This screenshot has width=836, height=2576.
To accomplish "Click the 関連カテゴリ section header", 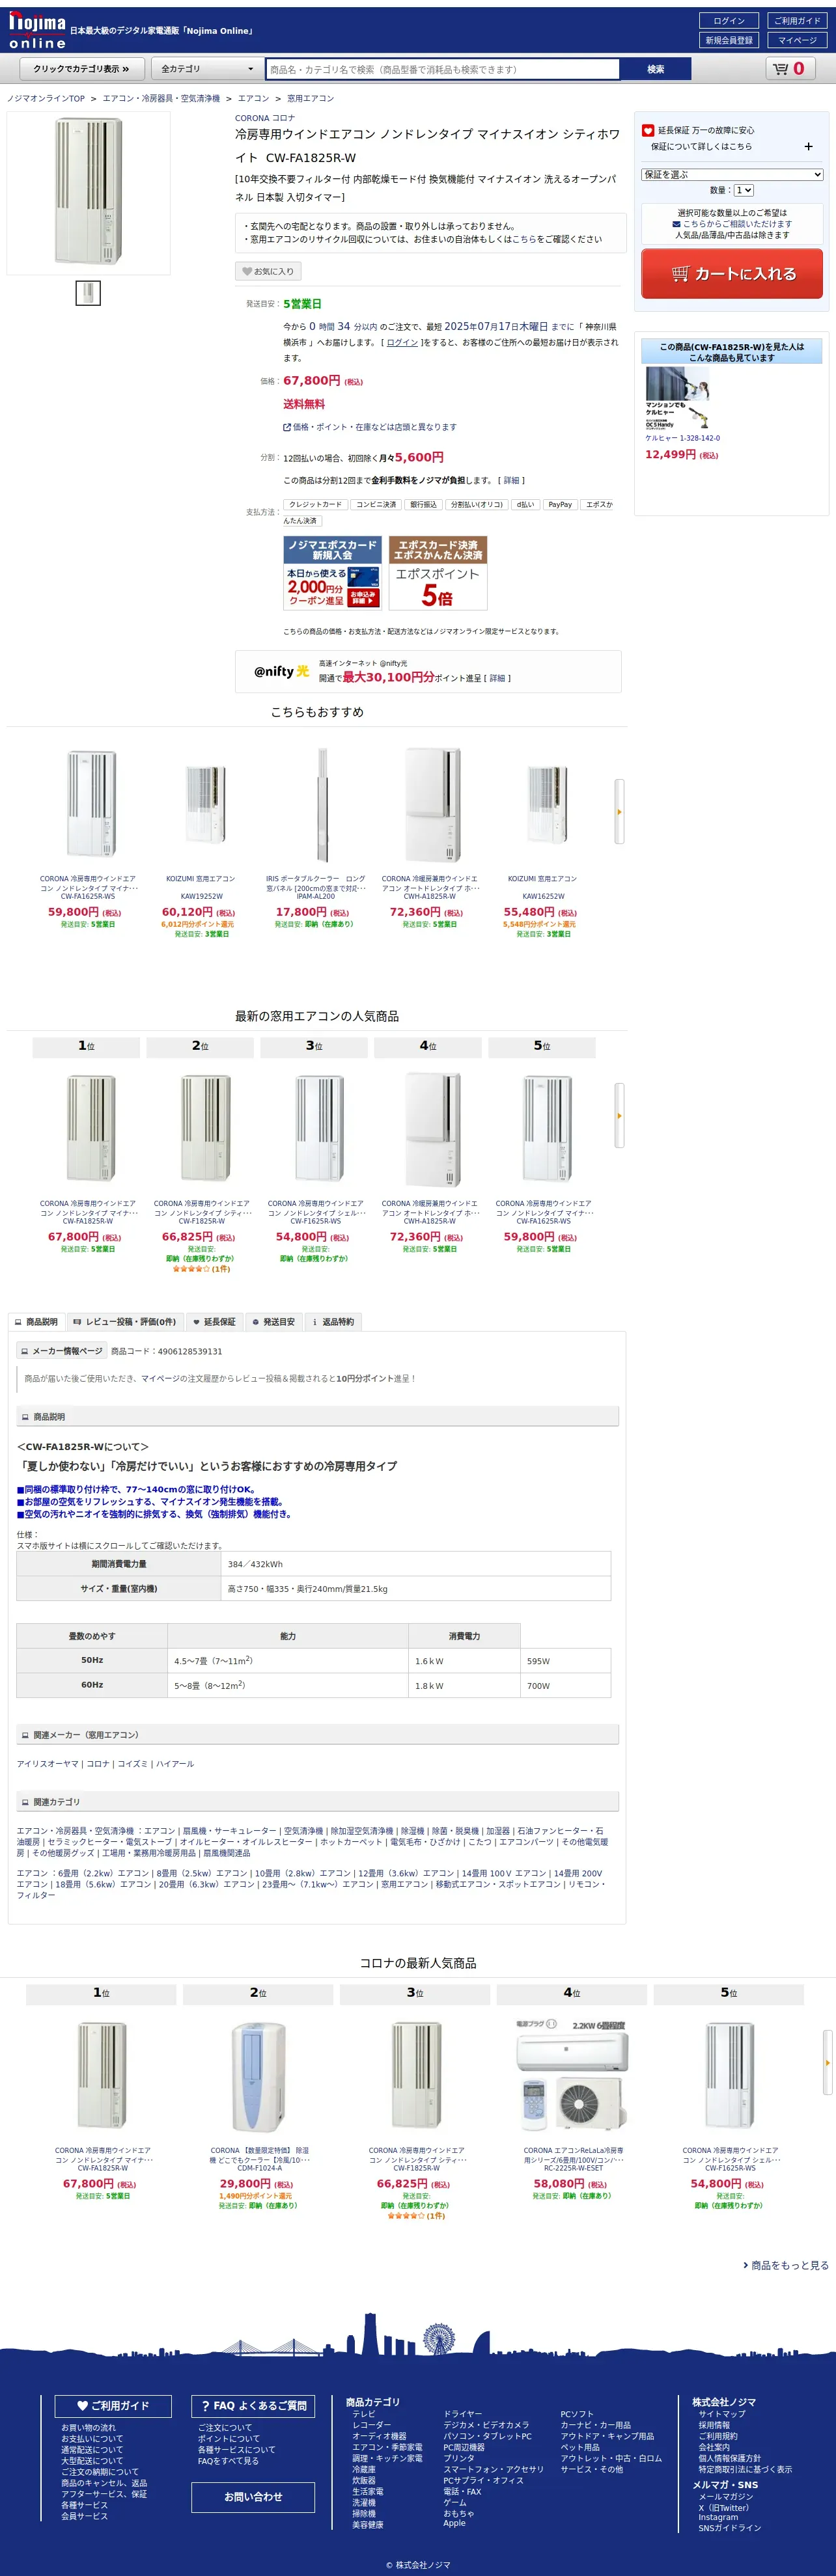I will pyautogui.click(x=318, y=1801).
